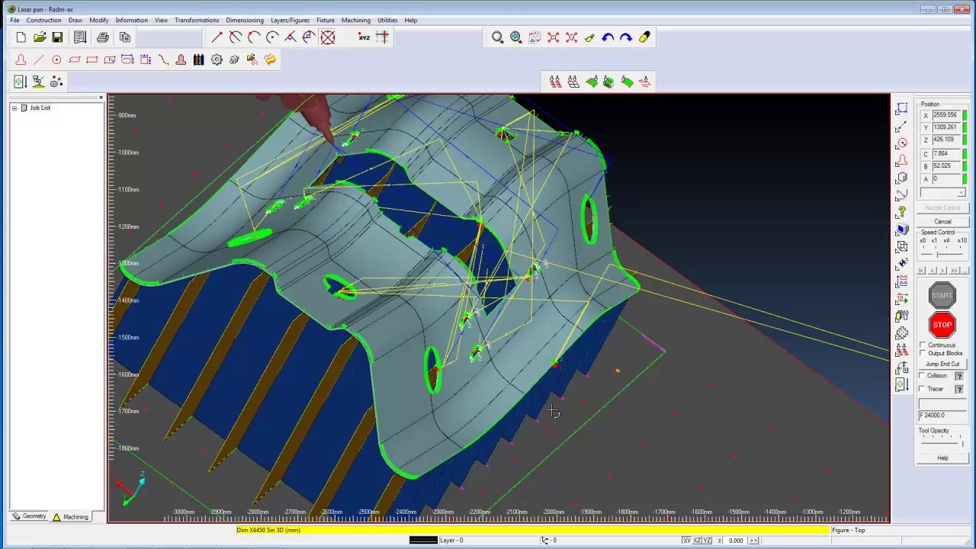
Task: Switch to the Geometry tab
Action: [29, 517]
